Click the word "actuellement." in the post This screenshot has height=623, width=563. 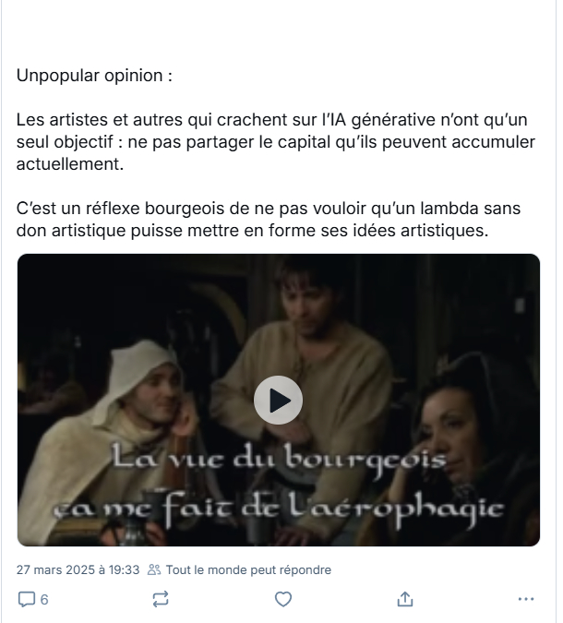click(x=70, y=164)
